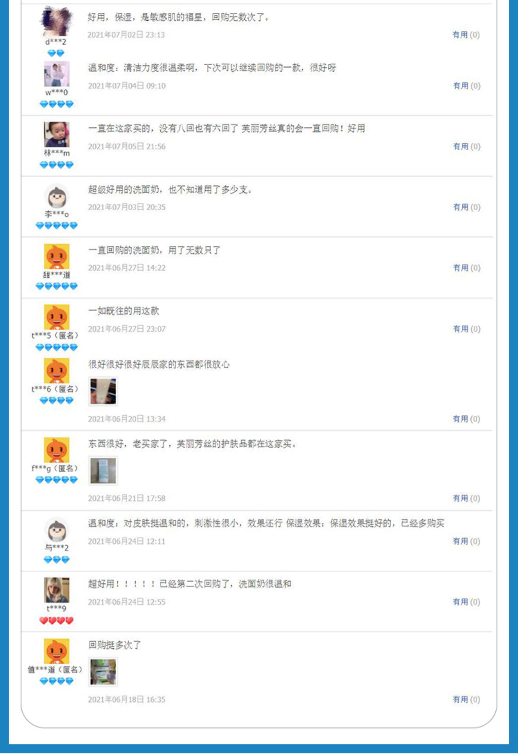Mark 李***o face wash review 有用

point(467,207)
